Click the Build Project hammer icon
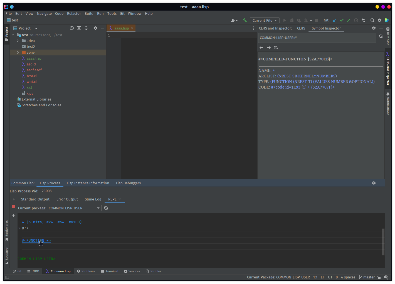395x284 pixels. tap(245, 20)
